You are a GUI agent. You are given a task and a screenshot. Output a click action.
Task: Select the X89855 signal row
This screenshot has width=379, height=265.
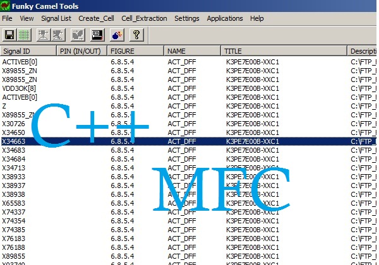click(188, 256)
